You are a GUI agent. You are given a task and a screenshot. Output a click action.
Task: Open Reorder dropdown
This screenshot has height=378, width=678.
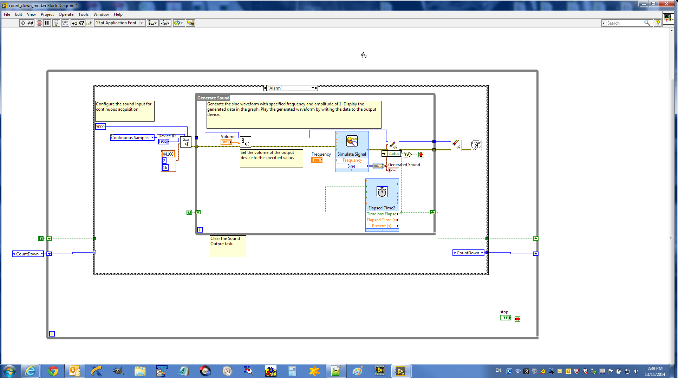[178, 23]
